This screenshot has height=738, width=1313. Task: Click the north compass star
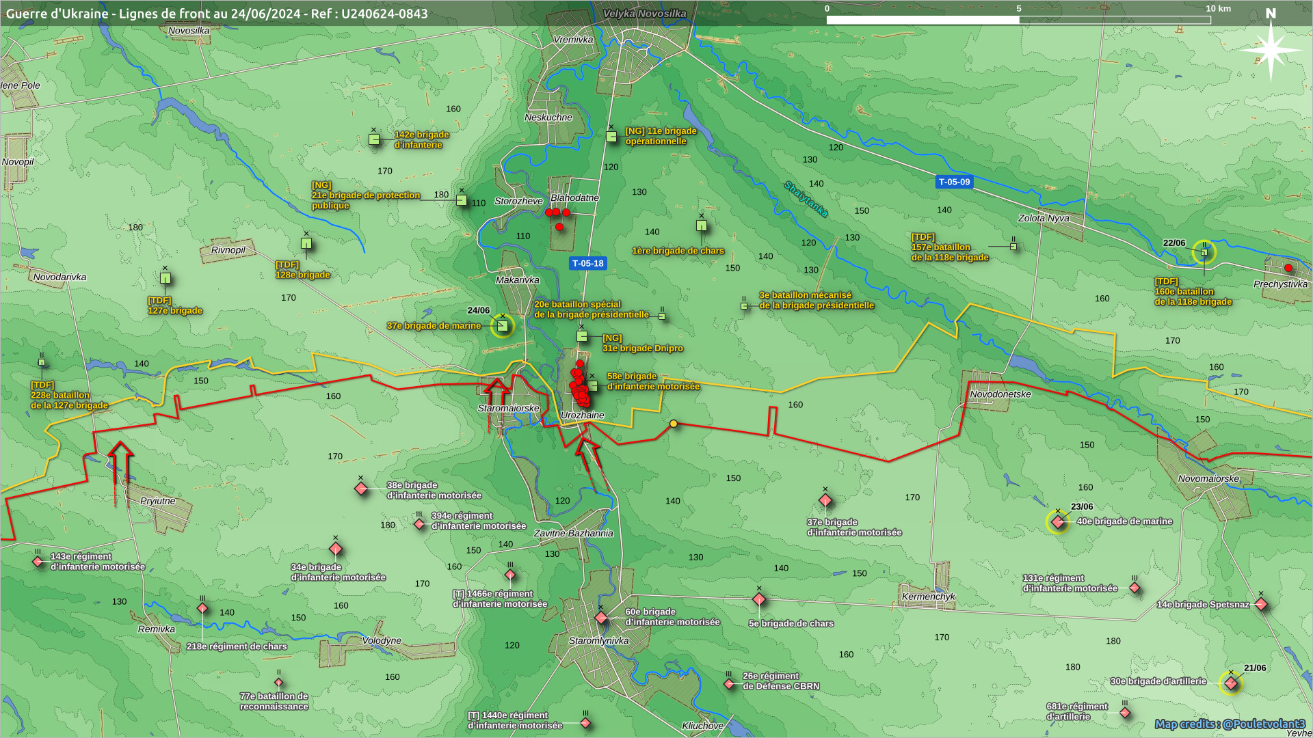pos(1271,49)
